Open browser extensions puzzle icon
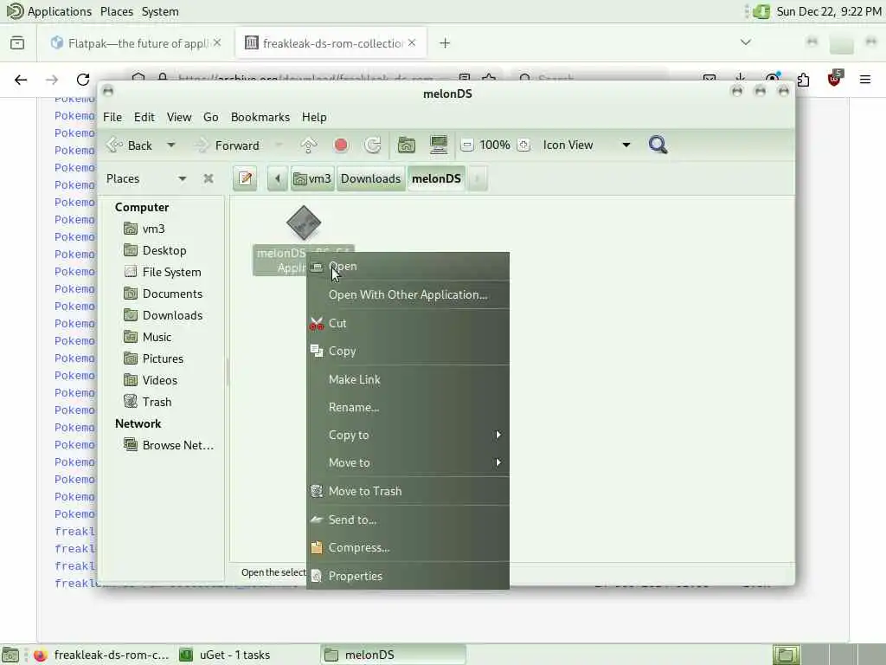The height and width of the screenshot is (665, 886). [x=803, y=80]
